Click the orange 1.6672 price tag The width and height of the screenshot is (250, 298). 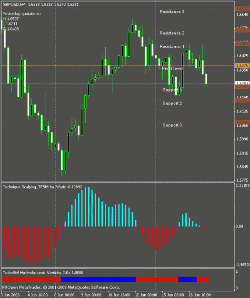(242, 9)
